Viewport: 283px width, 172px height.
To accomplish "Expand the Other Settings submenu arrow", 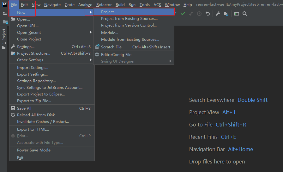I will [91, 60].
